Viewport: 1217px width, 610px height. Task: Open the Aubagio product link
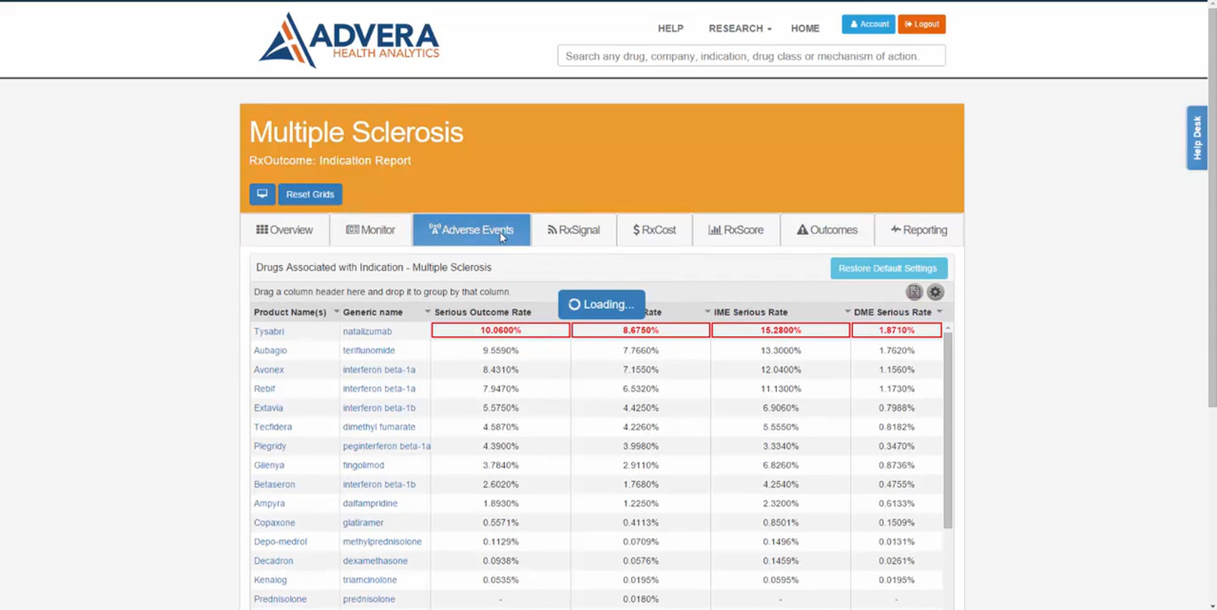coord(270,350)
